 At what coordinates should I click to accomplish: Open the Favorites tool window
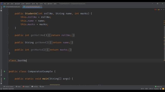pyautogui.click(x=1, y=81)
